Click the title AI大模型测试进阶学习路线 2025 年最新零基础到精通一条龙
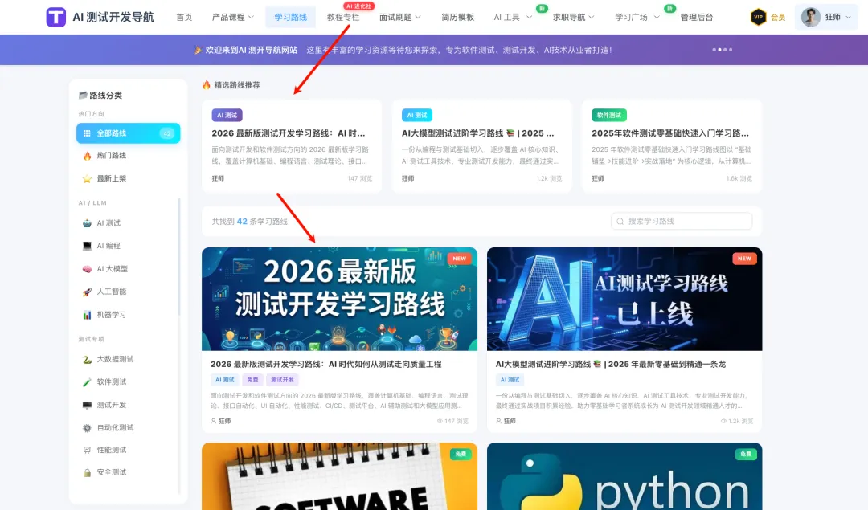 611,364
